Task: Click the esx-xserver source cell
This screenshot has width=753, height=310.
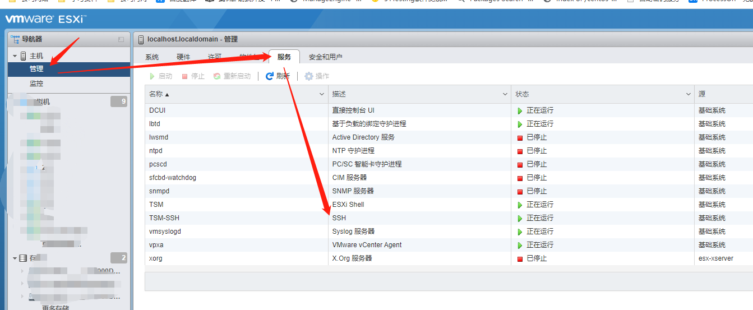Action: pos(715,258)
